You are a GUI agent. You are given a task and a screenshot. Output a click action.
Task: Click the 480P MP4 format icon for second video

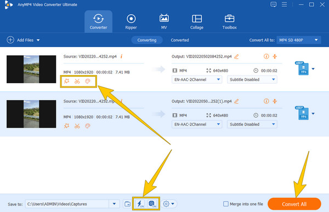coord(302,113)
